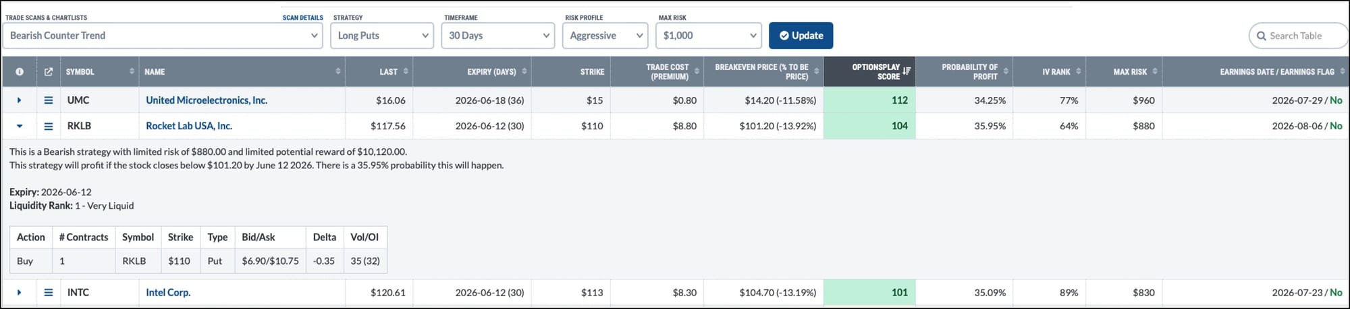Open the Scan Details link

pyautogui.click(x=302, y=18)
